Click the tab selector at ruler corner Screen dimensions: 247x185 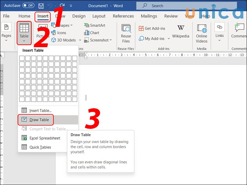click(2, 55)
